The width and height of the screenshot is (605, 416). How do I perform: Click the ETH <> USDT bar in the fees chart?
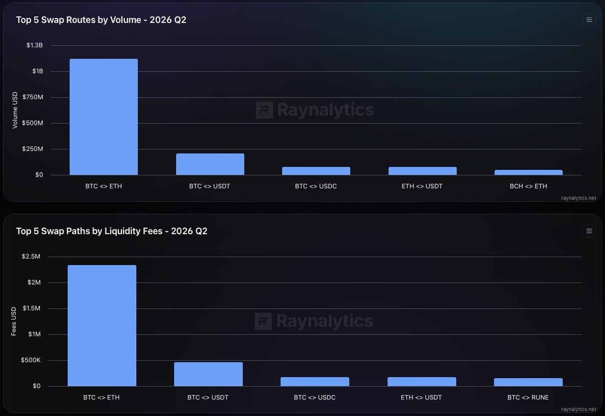pos(422,382)
